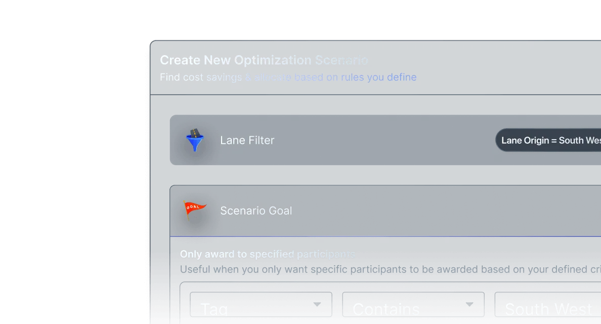Select the South West value field
This screenshot has height=324, width=601.
[548, 304]
